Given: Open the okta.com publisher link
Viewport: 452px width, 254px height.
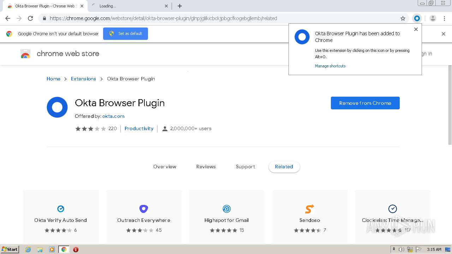Looking at the screenshot, I should pyautogui.click(x=113, y=116).
